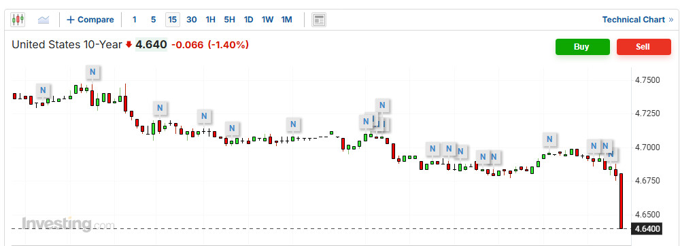The width and height of the screenshot is (680, 246).
Task: Switch to the area chart icon
Action: pyautogui.click(x=44, y=20)
